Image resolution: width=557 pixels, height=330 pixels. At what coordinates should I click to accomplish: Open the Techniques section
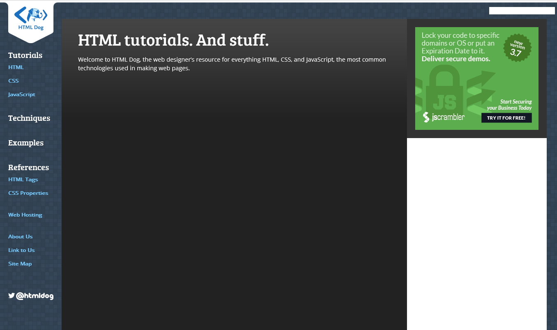point(29,118)
